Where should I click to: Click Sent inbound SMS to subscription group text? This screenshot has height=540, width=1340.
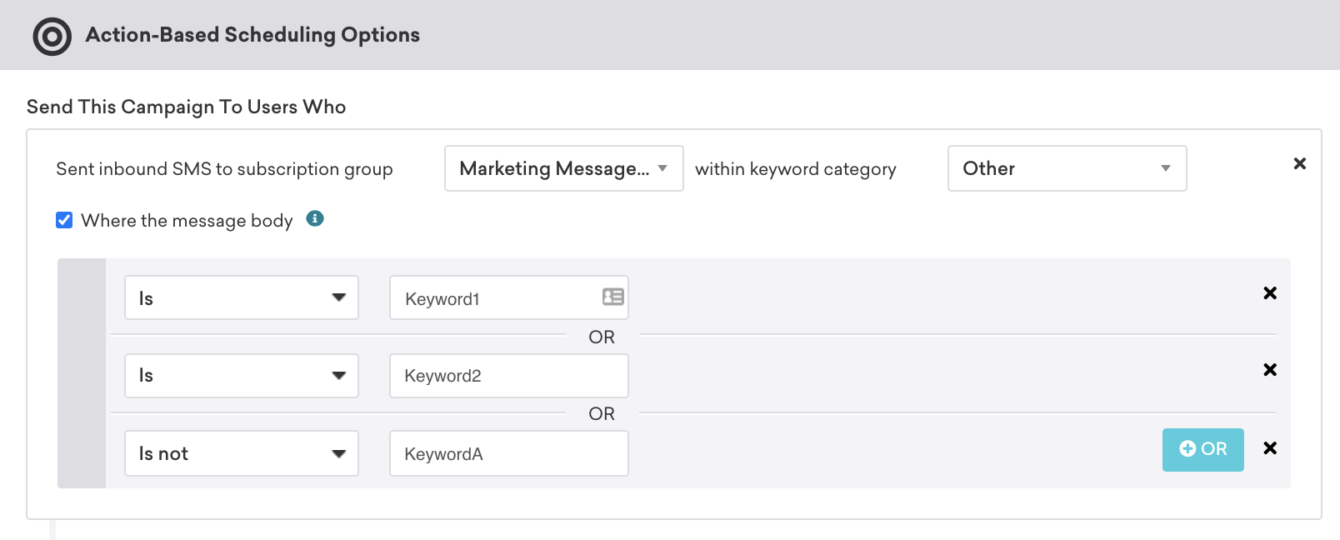pos(224,169)
